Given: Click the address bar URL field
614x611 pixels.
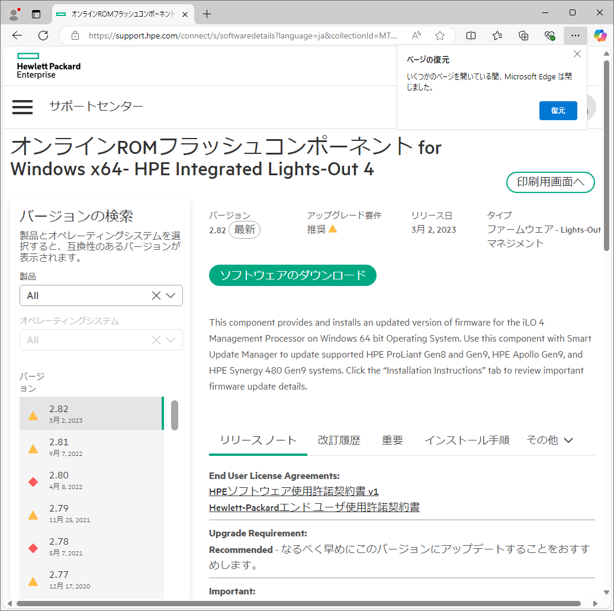Looking at the screenshot, I should click(243, 36).
